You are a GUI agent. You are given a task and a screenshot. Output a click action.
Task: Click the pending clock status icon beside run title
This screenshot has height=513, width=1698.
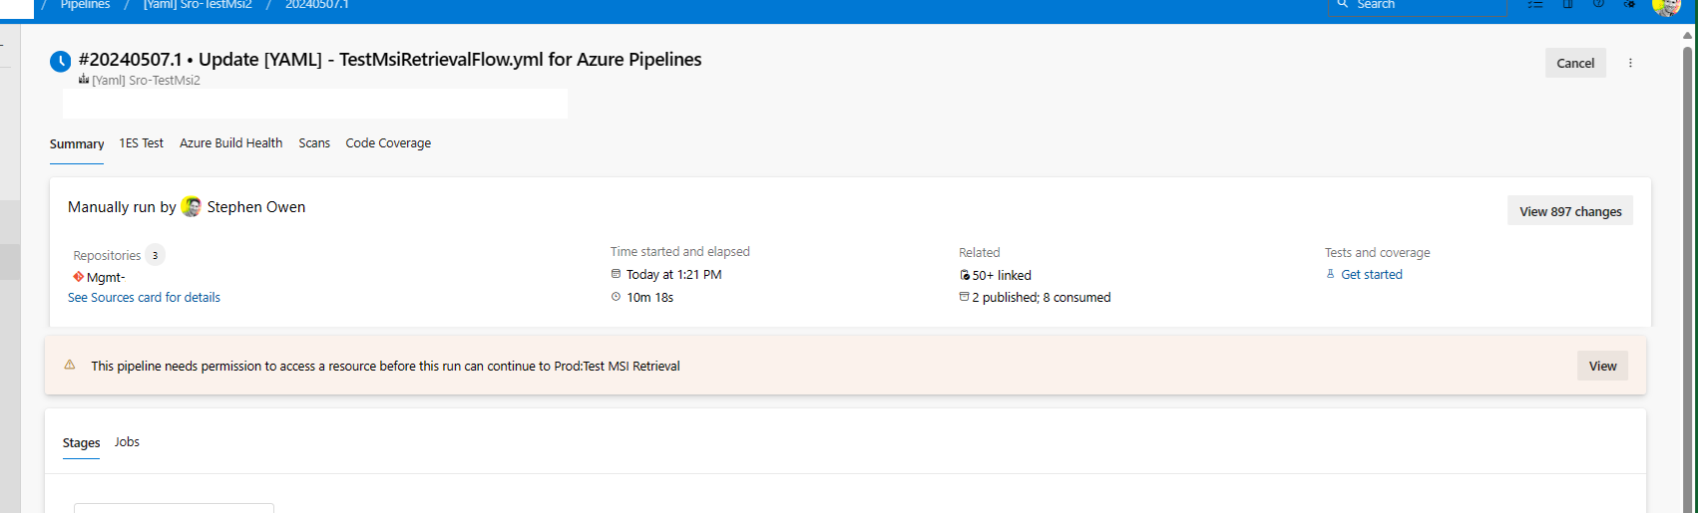pyautogui.click(x=60, y=61)
